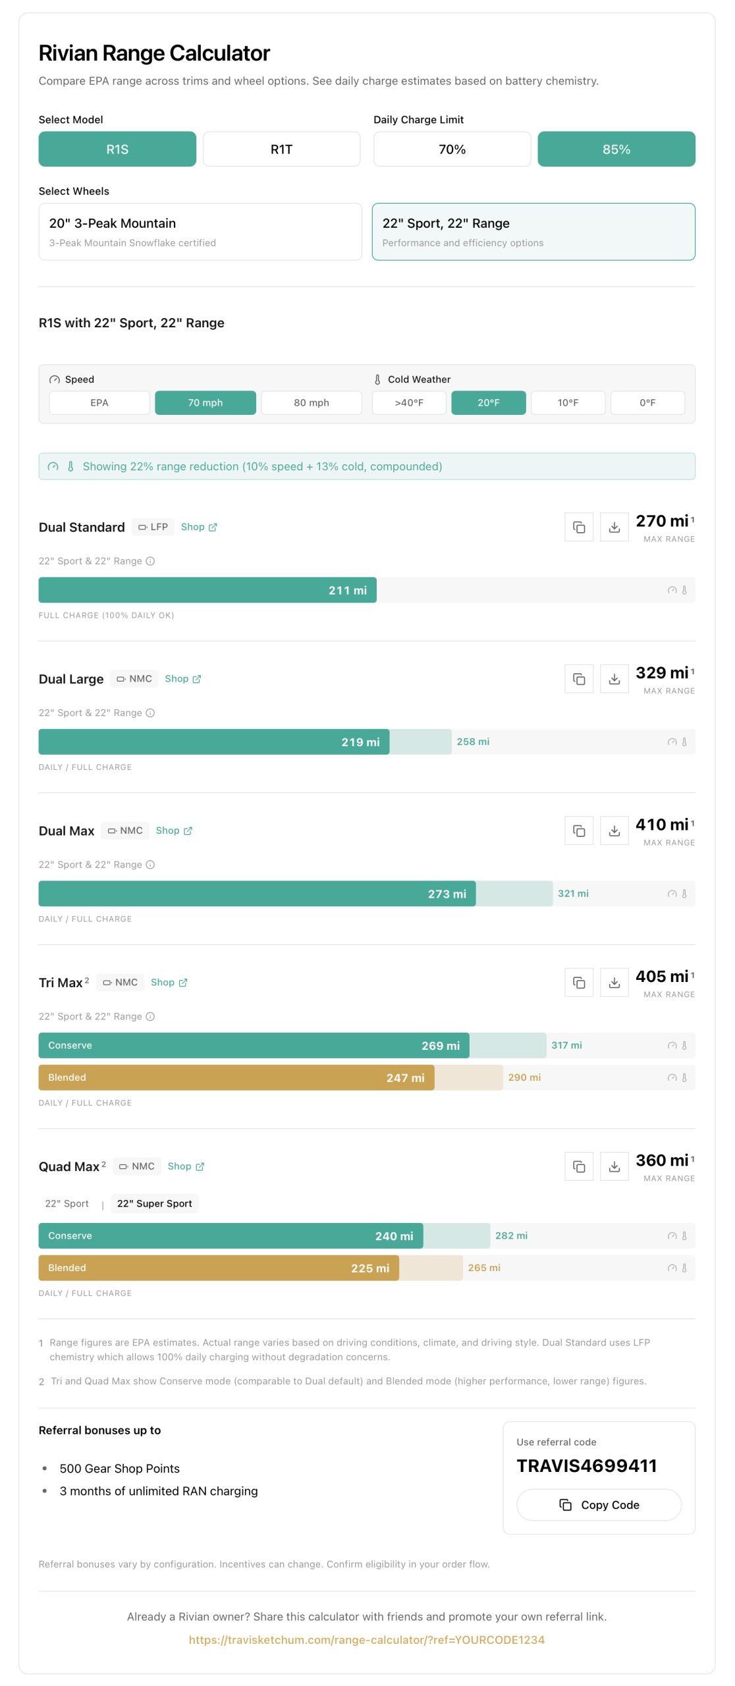Download the Dual Standard range card

coord(614,527)
